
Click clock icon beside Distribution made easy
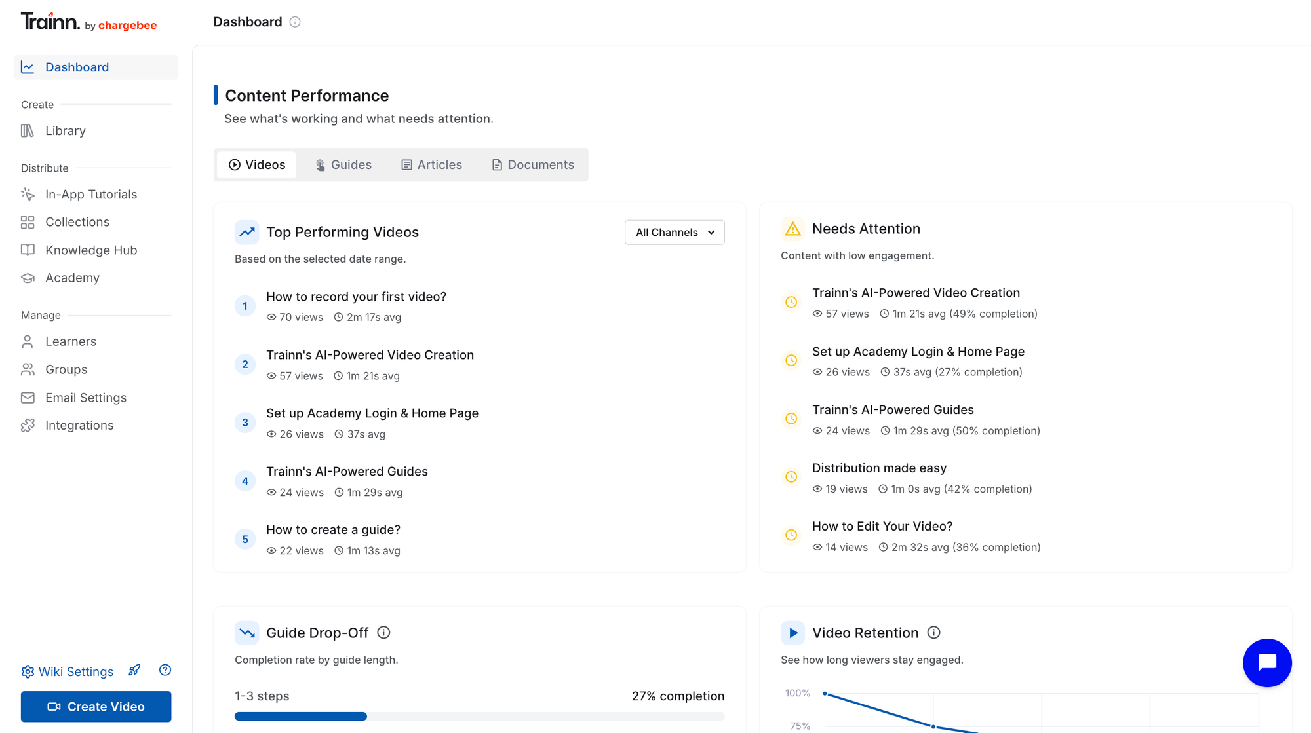click(x=791, y=477)
